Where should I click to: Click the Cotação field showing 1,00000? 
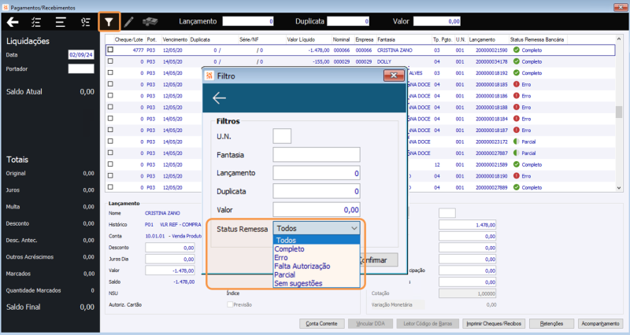(467, 293)
